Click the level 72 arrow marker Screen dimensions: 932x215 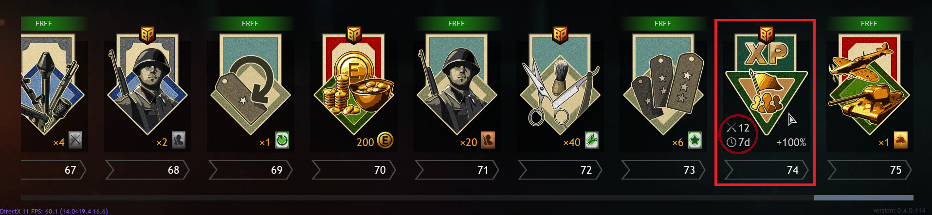coord(560,170)
